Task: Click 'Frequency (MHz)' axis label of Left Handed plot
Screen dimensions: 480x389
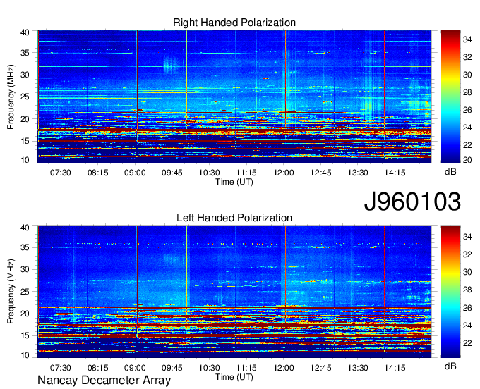Action: click(x=11, y=292)
